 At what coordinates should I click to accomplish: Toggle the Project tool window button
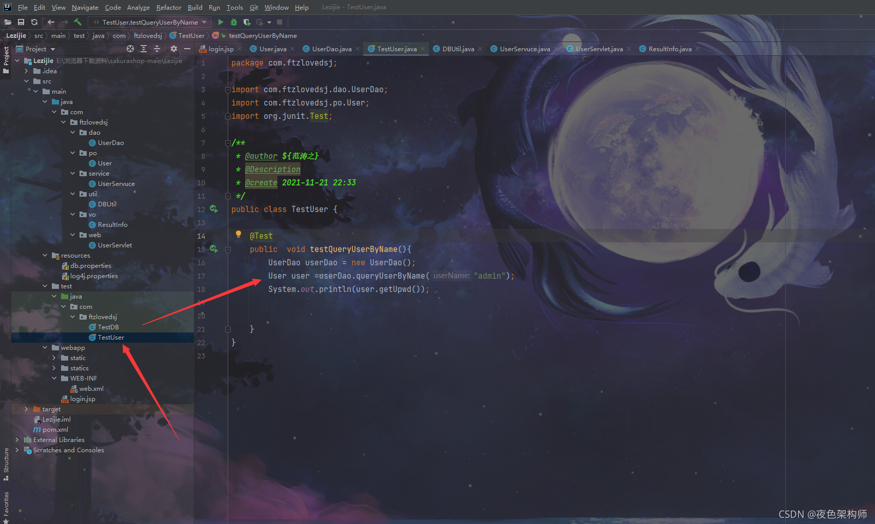pyautogui.click(x=6, y=60)
